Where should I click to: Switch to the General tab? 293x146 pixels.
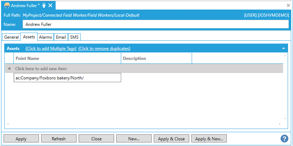(x=11, y=37)
